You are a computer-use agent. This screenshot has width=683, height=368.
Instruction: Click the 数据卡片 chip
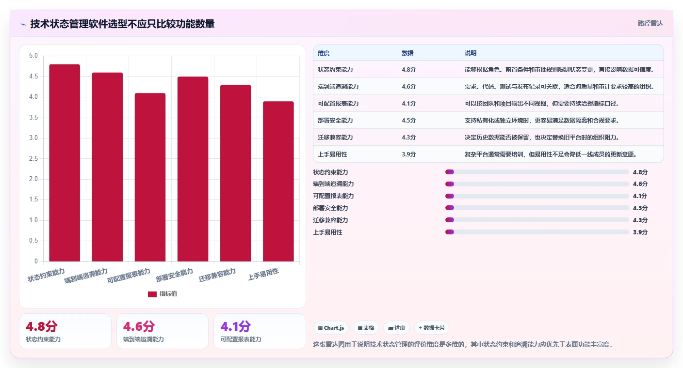click(x=432, y=328)
